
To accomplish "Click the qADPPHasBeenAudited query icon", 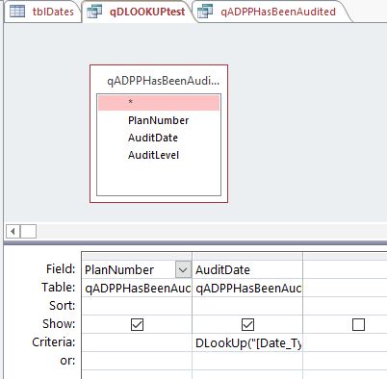I will tap(205, 12).
